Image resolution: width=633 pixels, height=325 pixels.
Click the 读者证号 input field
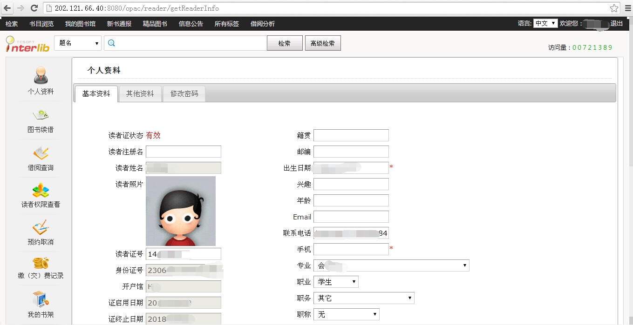(x=184, y=254)
